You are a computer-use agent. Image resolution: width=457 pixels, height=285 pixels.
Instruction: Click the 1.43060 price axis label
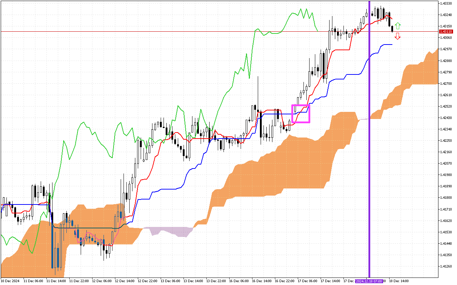click(x=445, y=37)
